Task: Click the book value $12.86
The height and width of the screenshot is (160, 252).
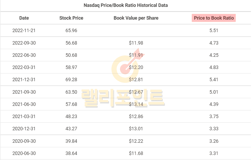Action: click(136, 116)
